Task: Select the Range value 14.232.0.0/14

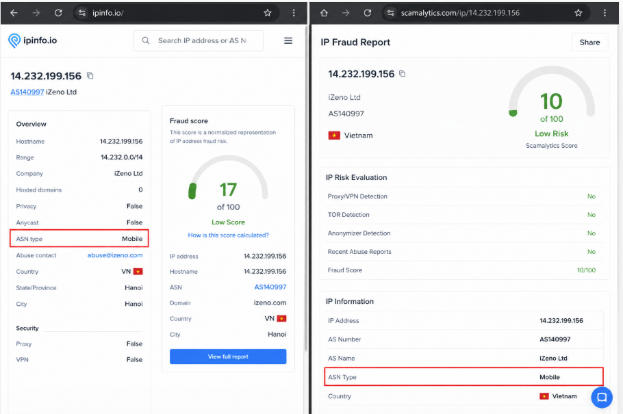Action: click(x=122, y=157)
